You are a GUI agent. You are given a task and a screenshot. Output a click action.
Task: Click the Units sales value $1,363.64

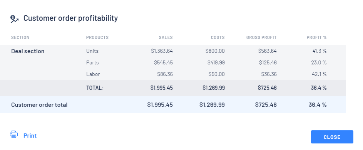162,51
